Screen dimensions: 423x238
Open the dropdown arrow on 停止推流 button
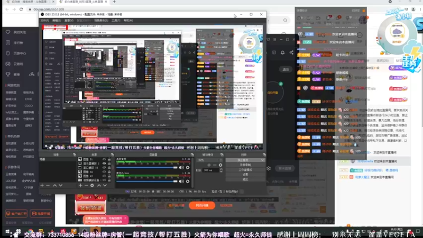click(262, 160)
